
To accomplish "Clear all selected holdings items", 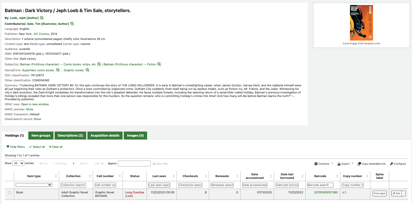I will tap(56, 147).
